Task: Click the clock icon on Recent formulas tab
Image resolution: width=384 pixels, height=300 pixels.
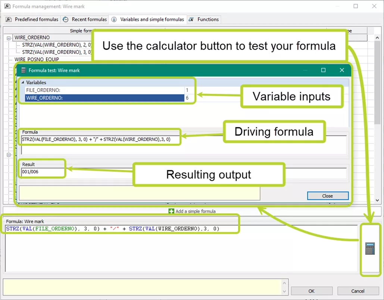Action: coord(65,19)
